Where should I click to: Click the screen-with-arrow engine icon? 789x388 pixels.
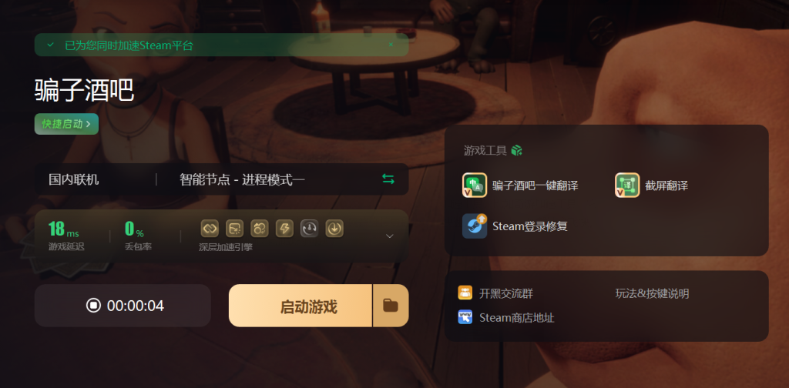coord(234,229)
